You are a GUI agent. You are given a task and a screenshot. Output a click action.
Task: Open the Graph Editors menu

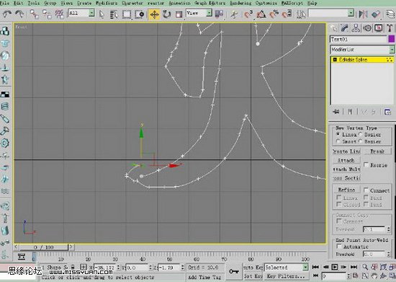tap(210, 4)
